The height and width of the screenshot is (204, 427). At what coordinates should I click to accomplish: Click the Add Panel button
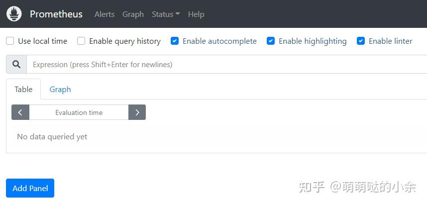tap(30, 188)
